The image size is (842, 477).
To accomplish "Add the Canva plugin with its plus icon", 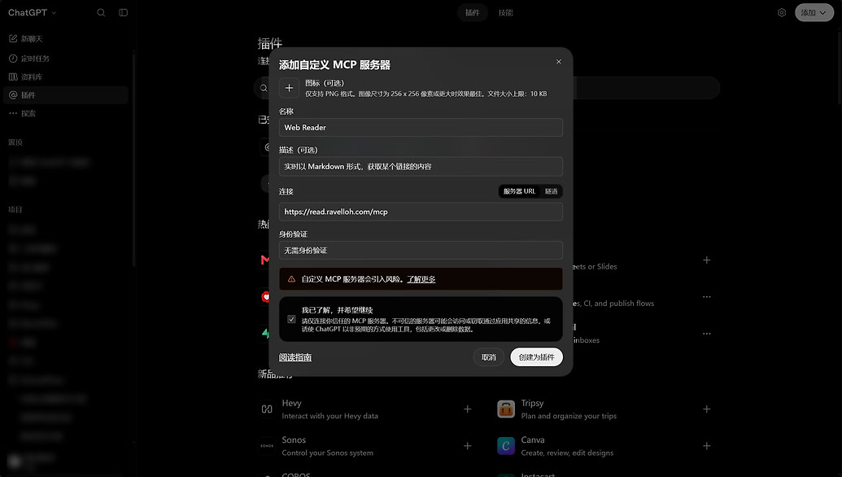I will click(707, 446).
